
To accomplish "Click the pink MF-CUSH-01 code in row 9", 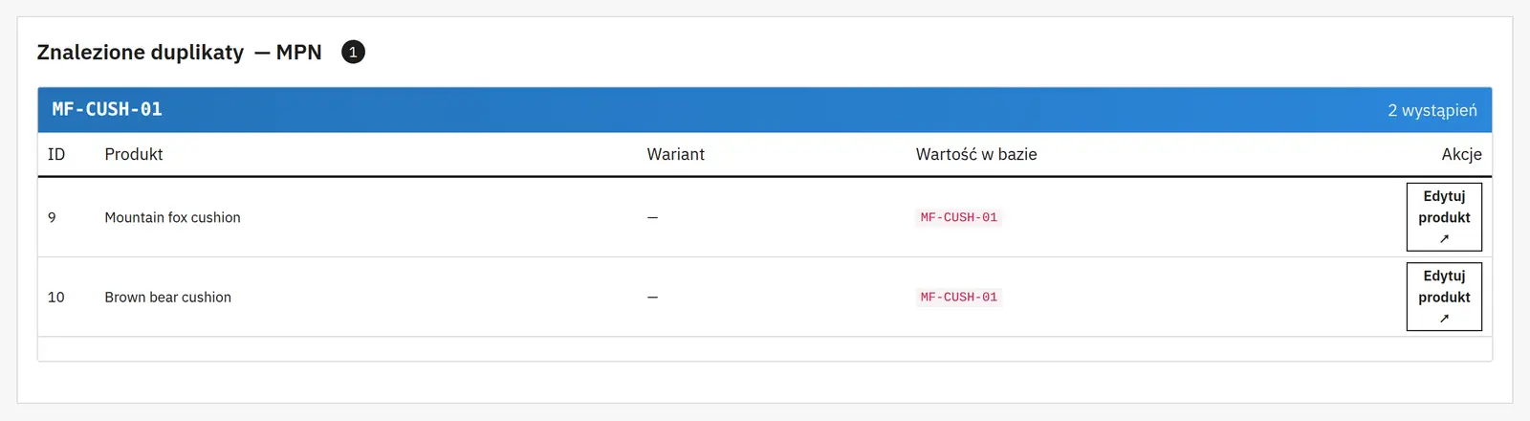I will click(x=959, y=217).
